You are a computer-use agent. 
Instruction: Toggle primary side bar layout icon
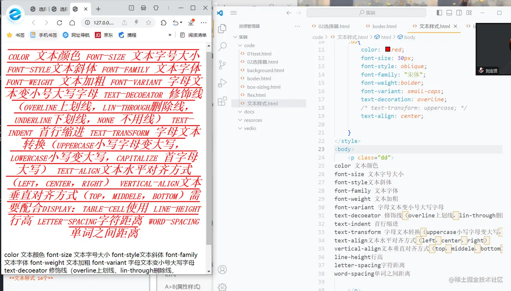point(439,13)
